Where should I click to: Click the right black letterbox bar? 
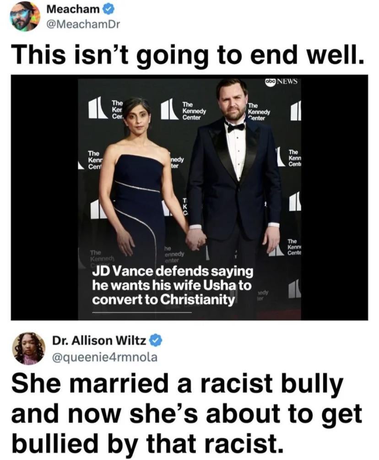[x=335, y=197]
